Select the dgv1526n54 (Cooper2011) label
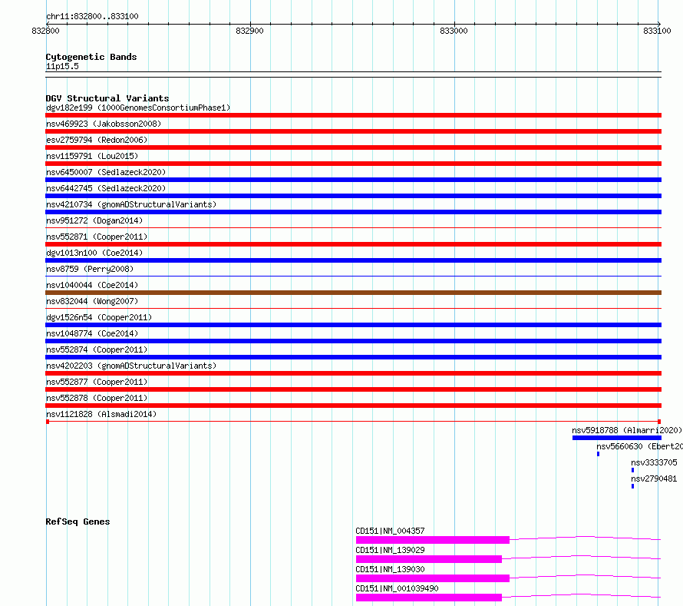The image size is (683, 606). 99,317
